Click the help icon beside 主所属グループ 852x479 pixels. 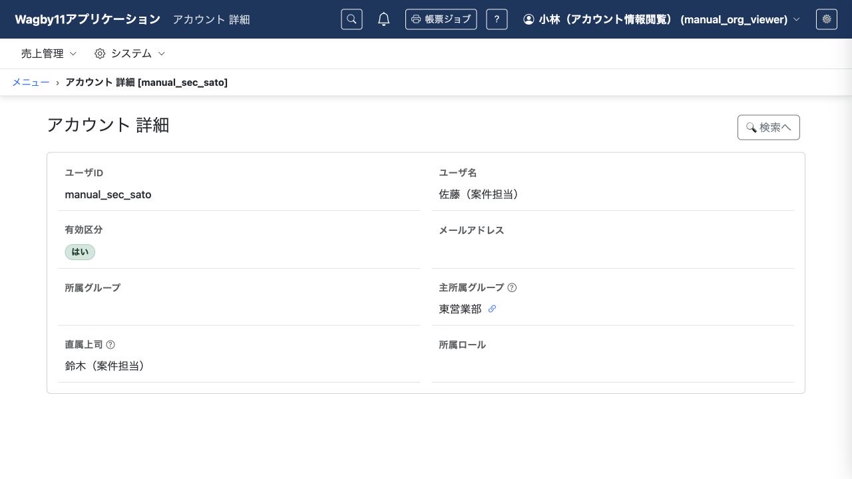[512, 288]
